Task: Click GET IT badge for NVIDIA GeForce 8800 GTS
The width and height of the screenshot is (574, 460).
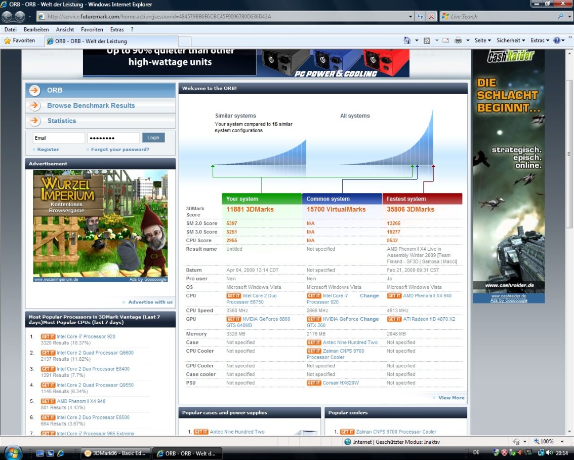Action: [x=233, y=319]
